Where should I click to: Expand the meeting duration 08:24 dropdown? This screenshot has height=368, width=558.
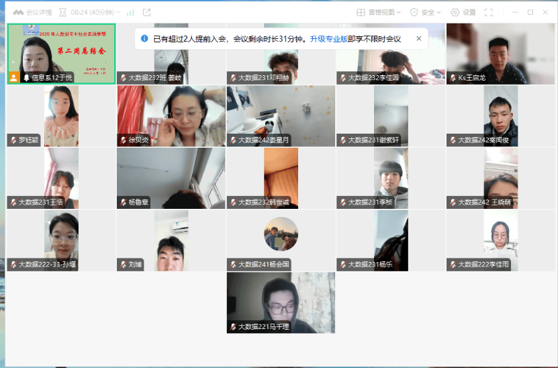click(x=95, y=12)
